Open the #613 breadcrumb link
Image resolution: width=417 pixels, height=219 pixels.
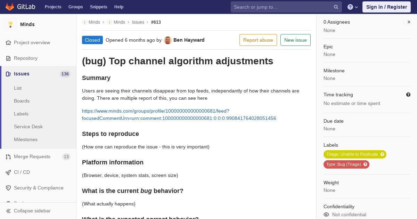(156, 22)
